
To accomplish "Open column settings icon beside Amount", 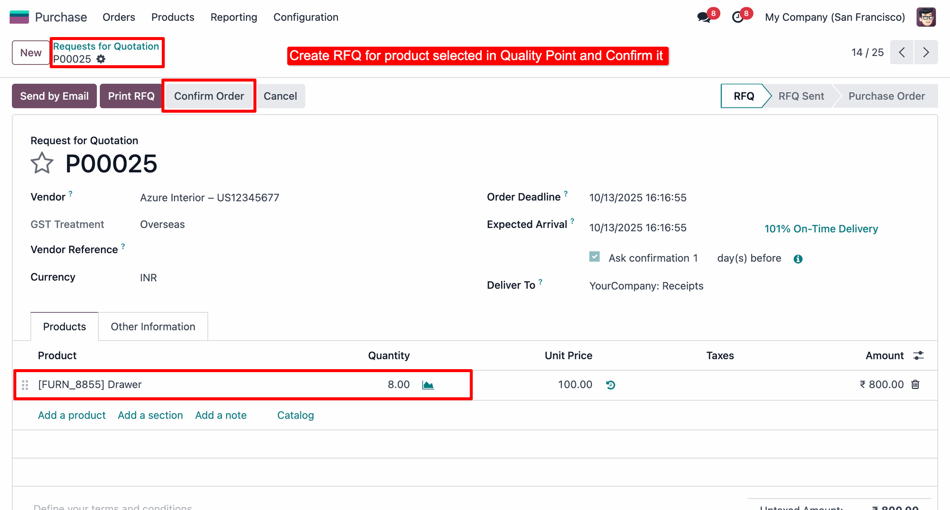I will tap(919, 356).
